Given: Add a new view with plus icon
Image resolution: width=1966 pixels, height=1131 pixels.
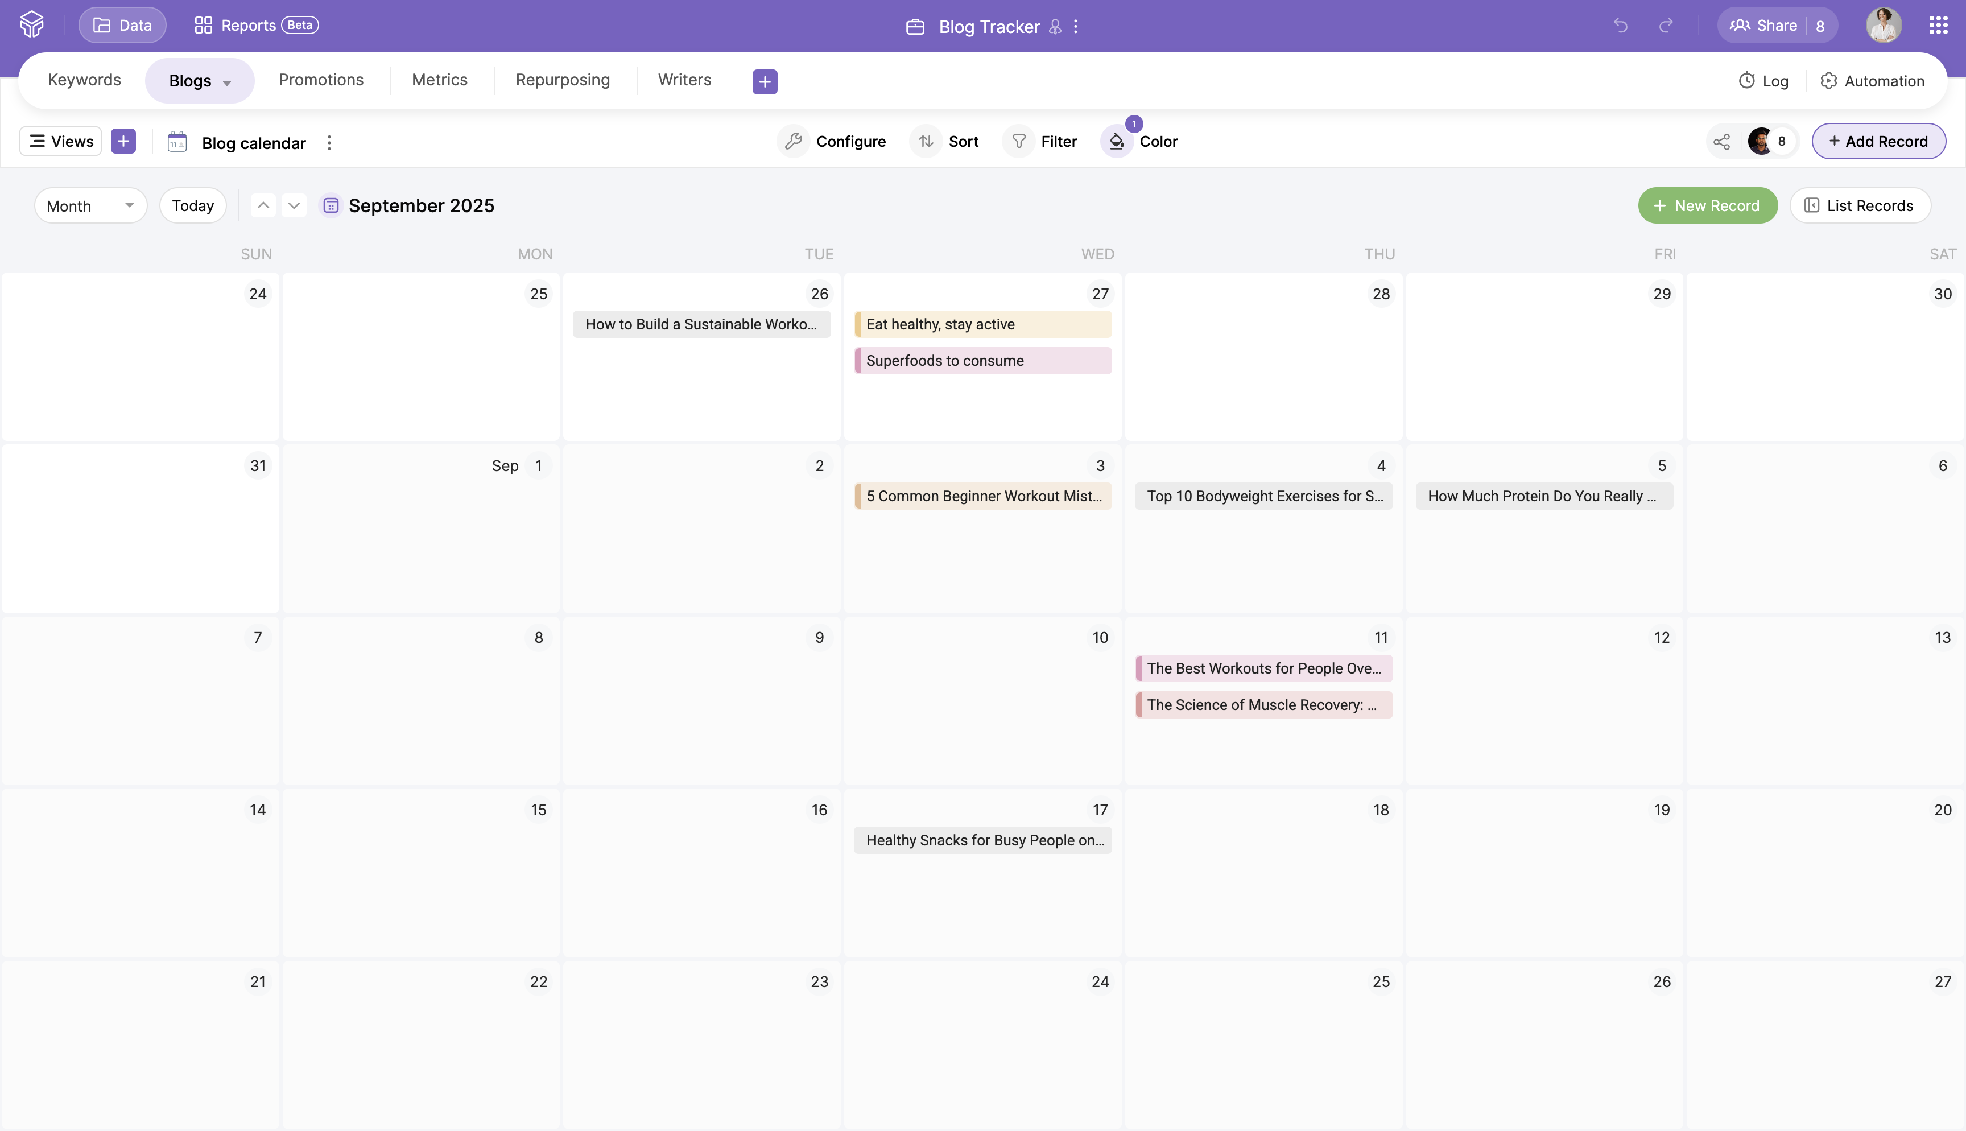Looking at the screenshot, I should (123, 141).
